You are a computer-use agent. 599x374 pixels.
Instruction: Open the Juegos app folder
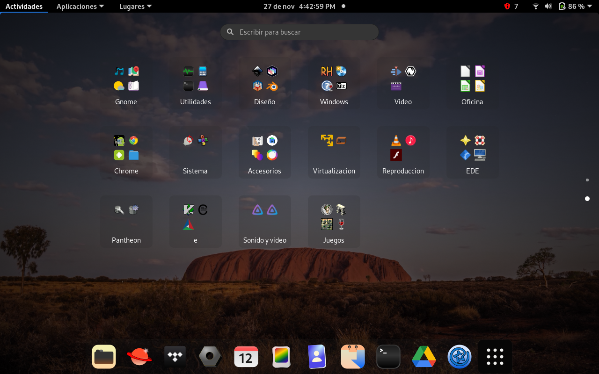(x=334, y=222)
